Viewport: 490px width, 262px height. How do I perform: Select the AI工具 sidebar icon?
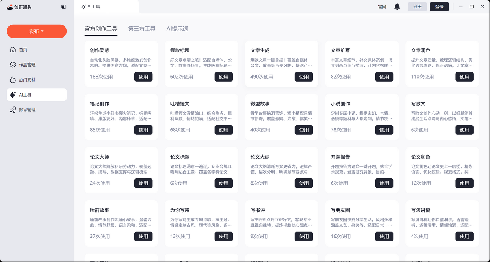tap(13, 94)
